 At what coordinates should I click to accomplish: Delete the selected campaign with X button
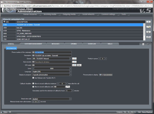click(148, 32)
